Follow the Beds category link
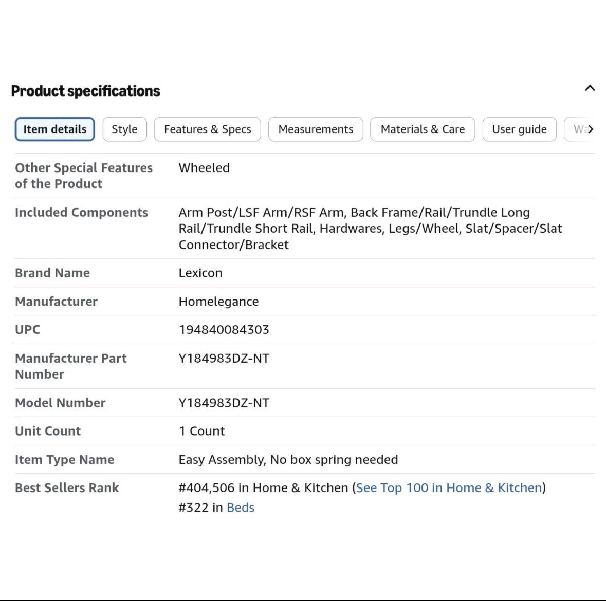This screenshot has width=606, height=601. coord(241,508)
